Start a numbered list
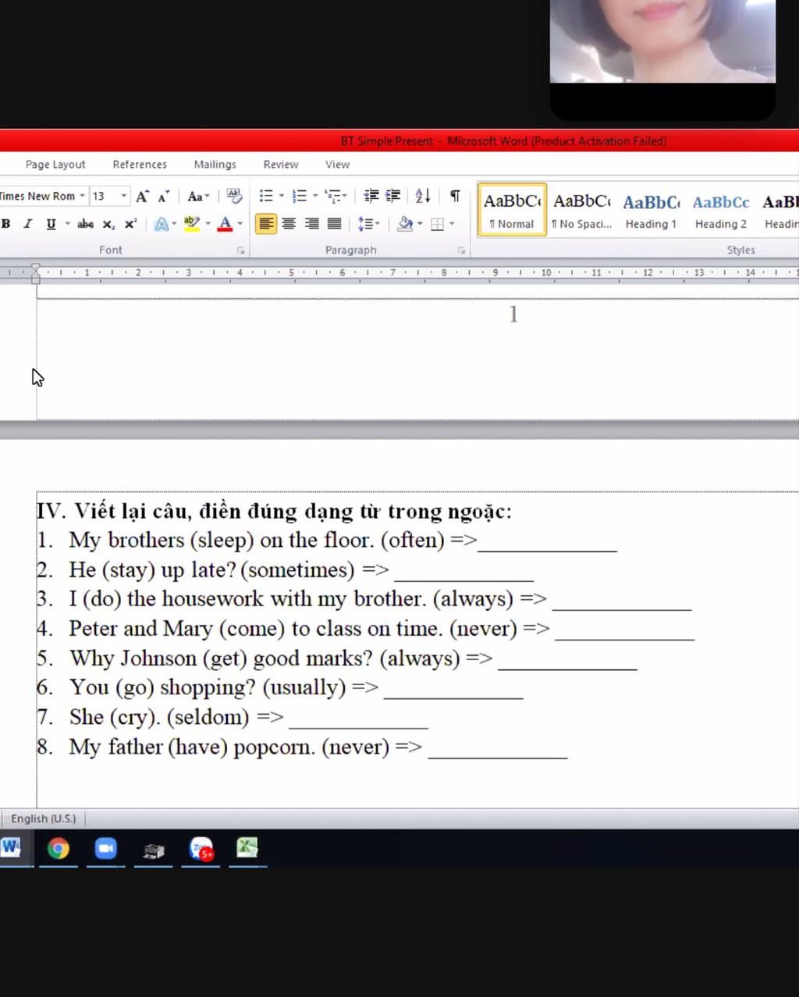This screenshot has width=799, height=997. (299, 197)
